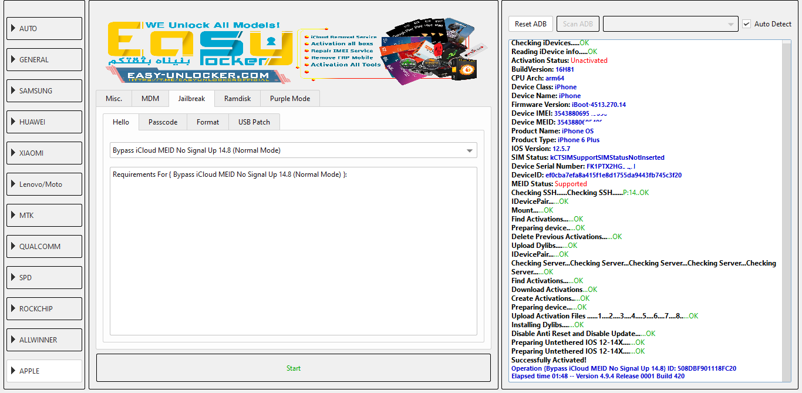Image resolution: width=802 pixels, height=393 pixels.
Task: Click the Start button
Action: tap(294, 368)
